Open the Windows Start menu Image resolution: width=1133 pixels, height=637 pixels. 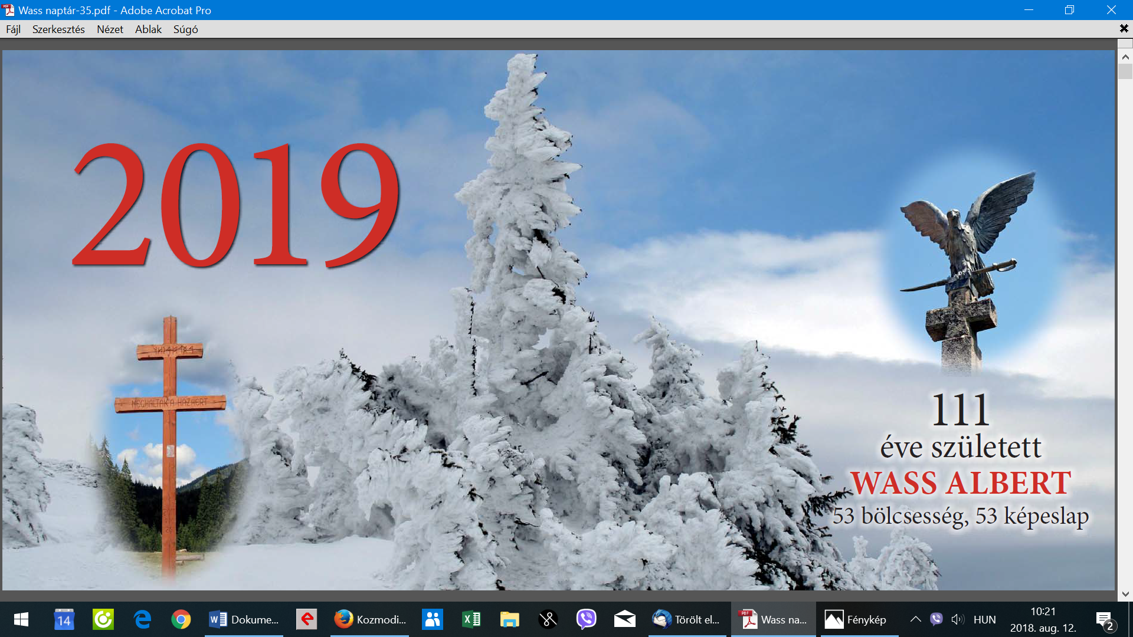point(21,619)
